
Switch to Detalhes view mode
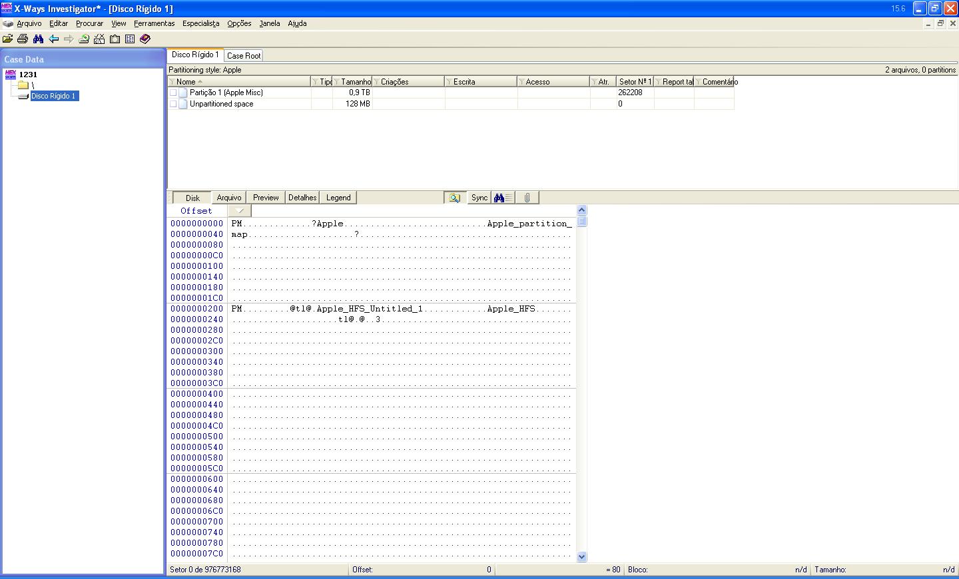(302, 198)
